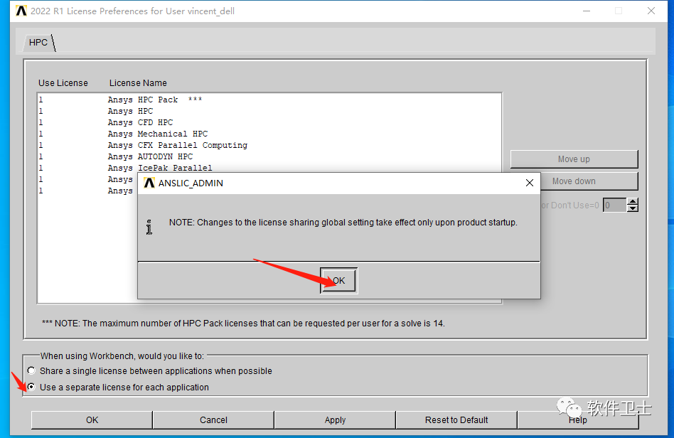Increase the Use/Don't Use spinner value
The width and height of the screenshot is (674, 438).
coord(632,202)
